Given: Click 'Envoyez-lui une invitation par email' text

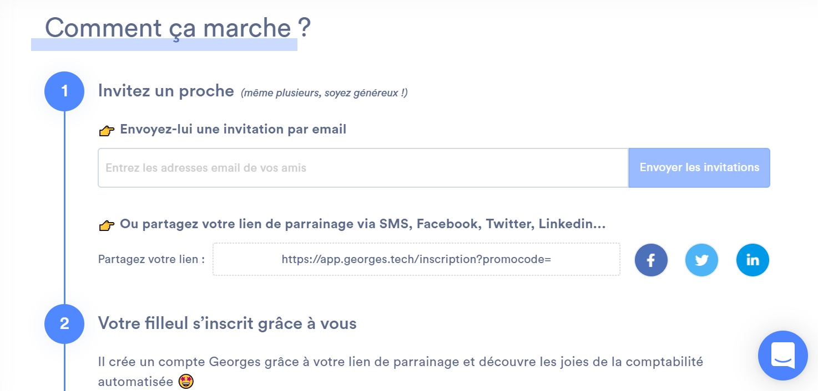Looking at the screenshot, I should click(233, 130).
